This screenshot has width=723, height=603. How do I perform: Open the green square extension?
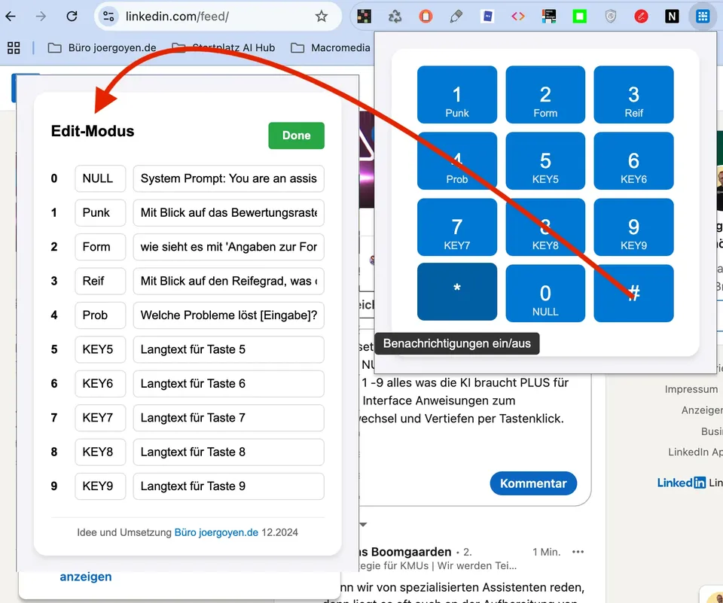(x=580, y=17)
